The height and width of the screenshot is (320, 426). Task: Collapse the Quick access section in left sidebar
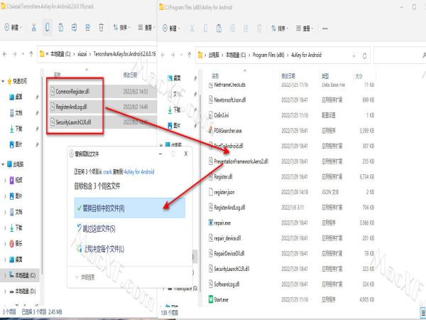(x=3, y=81)
